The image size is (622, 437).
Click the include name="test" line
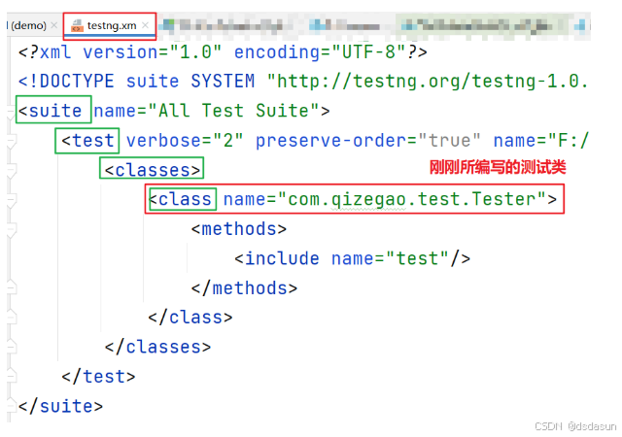click(352, 258)
